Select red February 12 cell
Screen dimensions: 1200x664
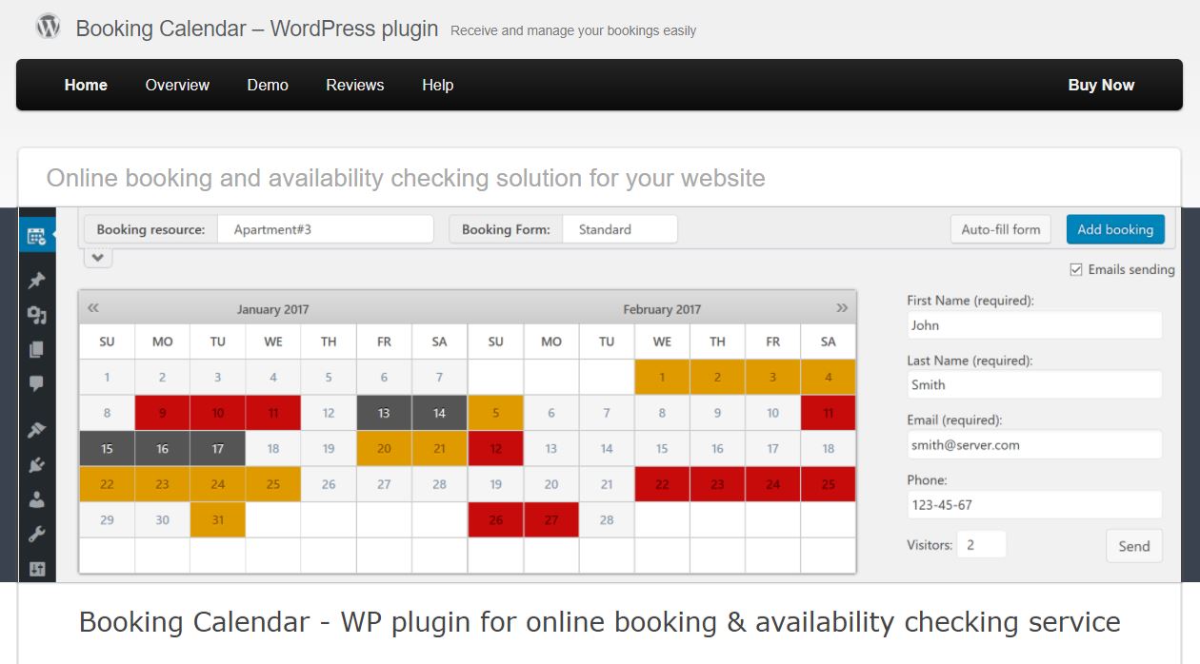coord(495,448)
